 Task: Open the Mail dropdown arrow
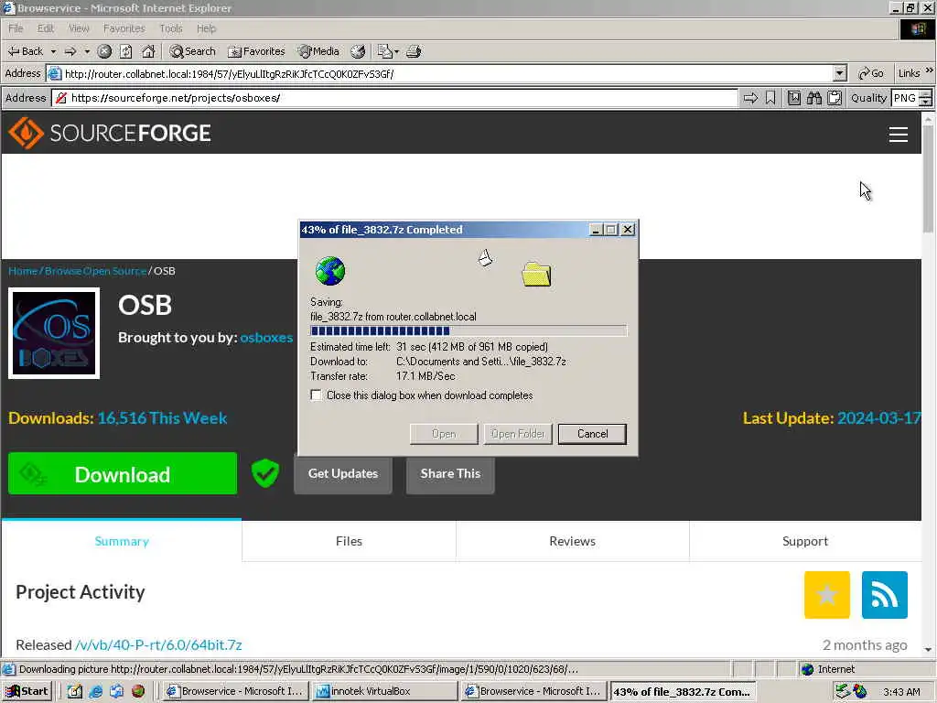pyautogui.click(x=396, y=51)
